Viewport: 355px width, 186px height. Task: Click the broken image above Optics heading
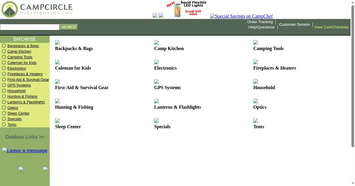[x=256, y=101]
